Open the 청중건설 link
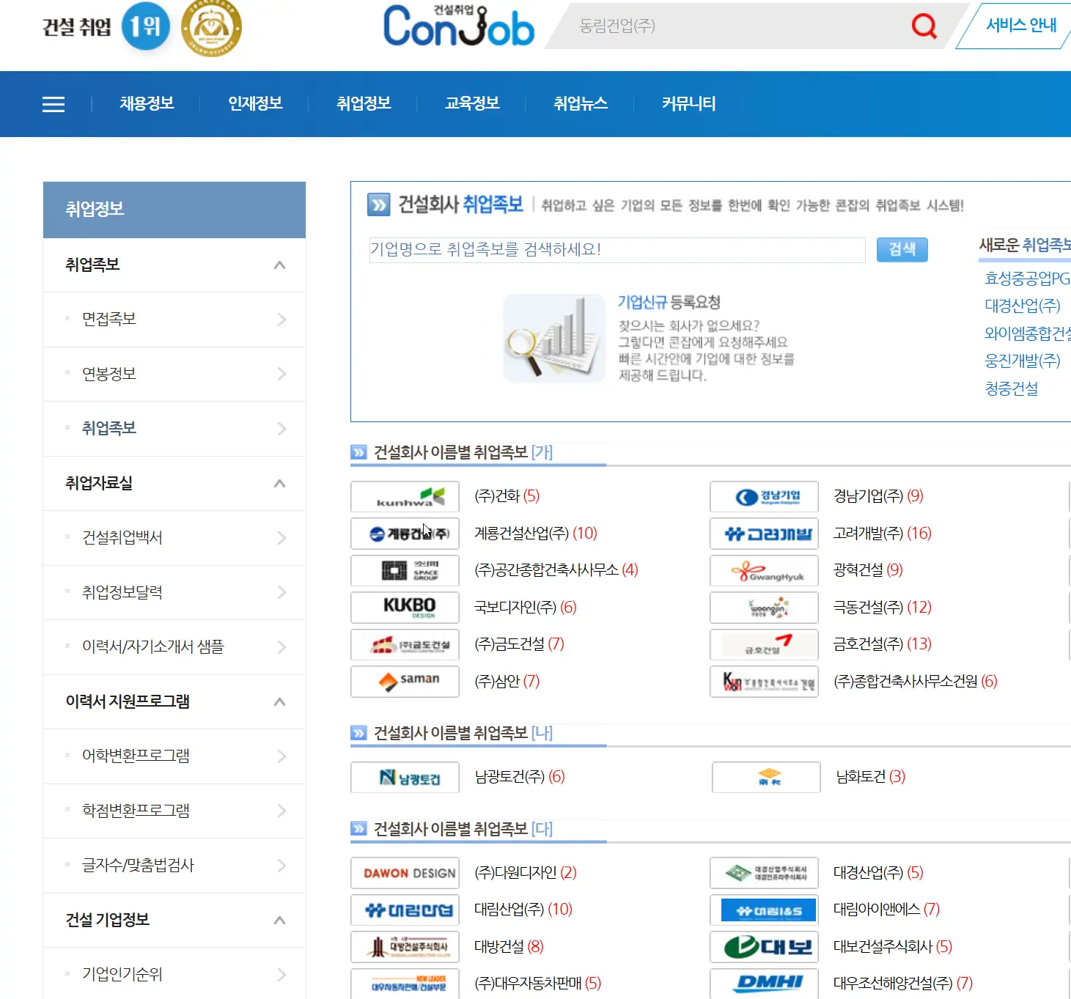The image size is (1071, 999). (1011, 388)
